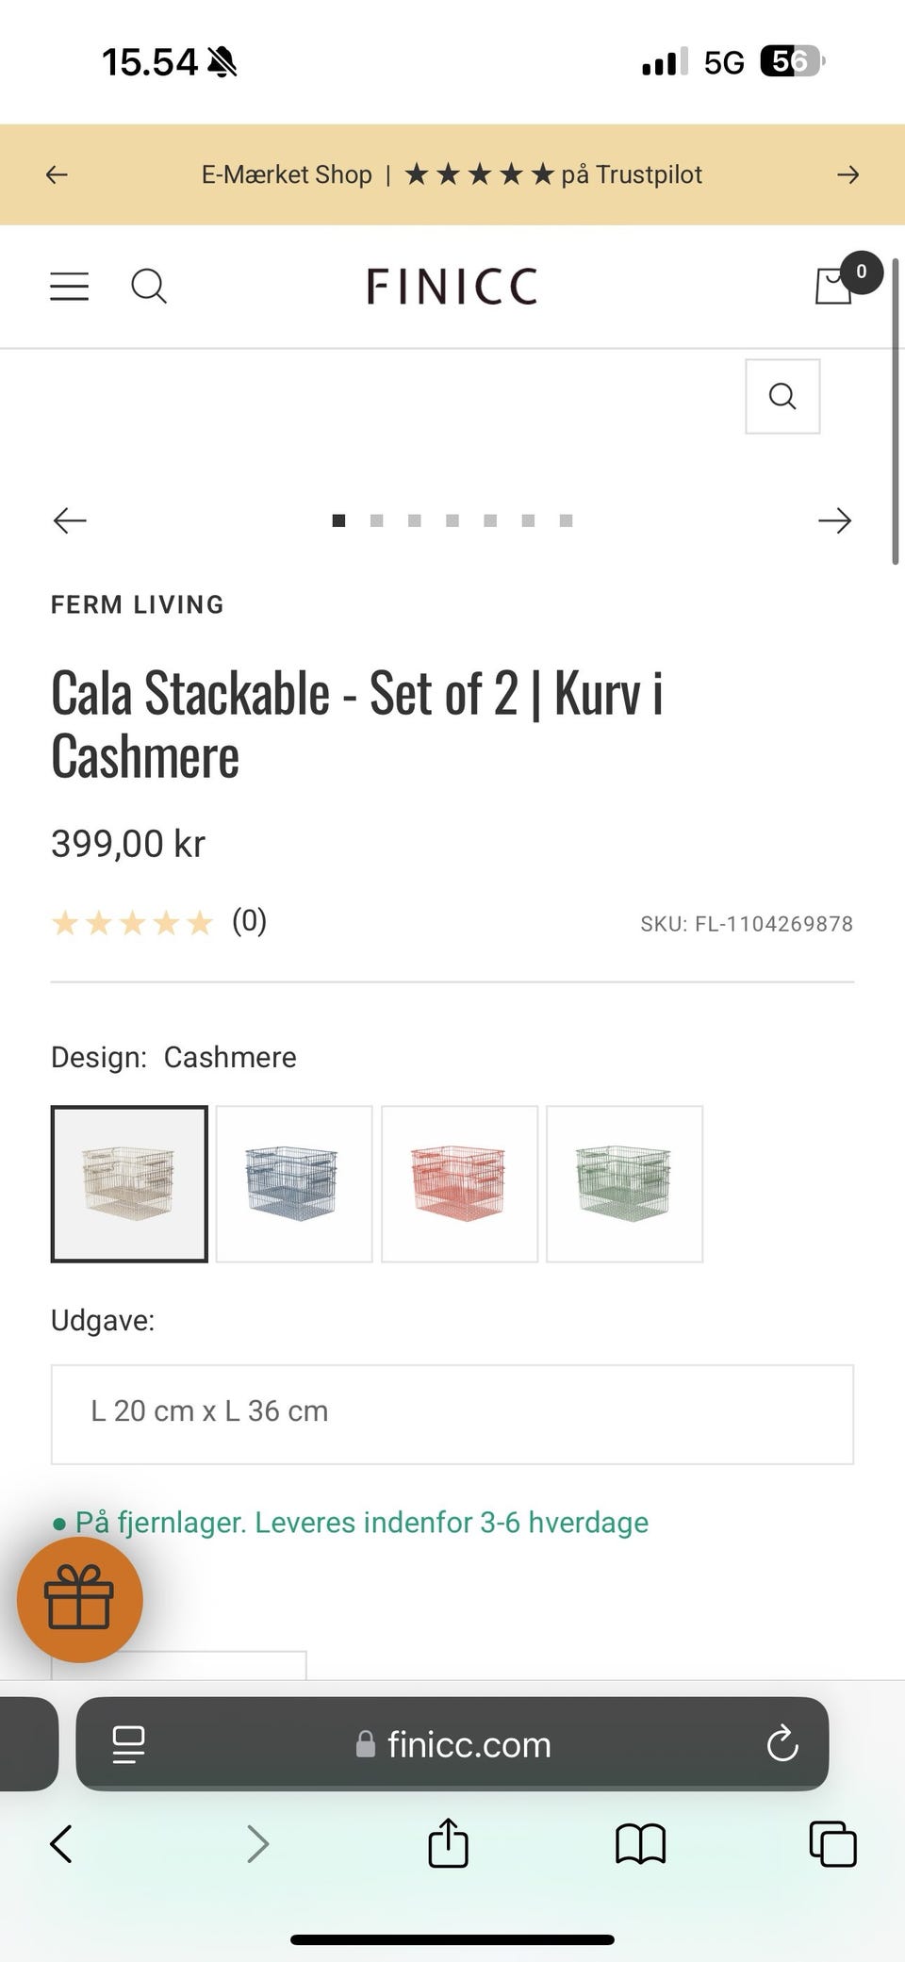Select the blue basket design swatch
Viewport: 905px width, 1962px height.
pyautogui.click(x=294, y=1183)
